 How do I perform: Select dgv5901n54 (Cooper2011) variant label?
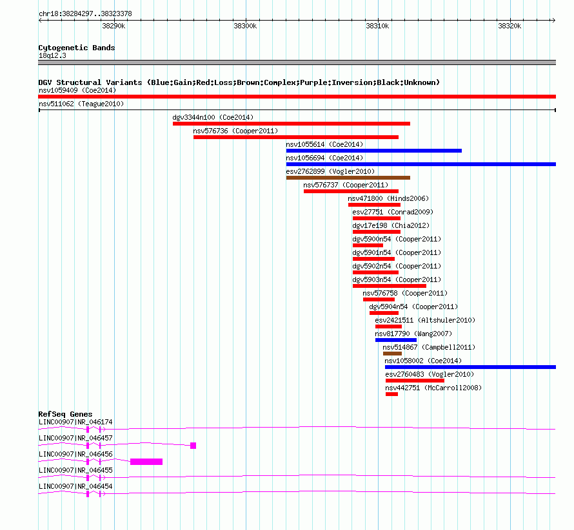pyautogui.click(x=397, y=252)
